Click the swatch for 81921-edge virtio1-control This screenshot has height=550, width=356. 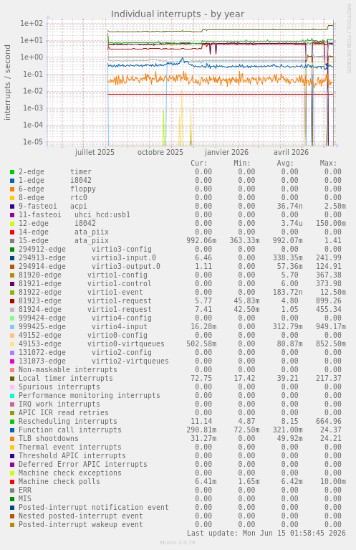click(12, 284)
